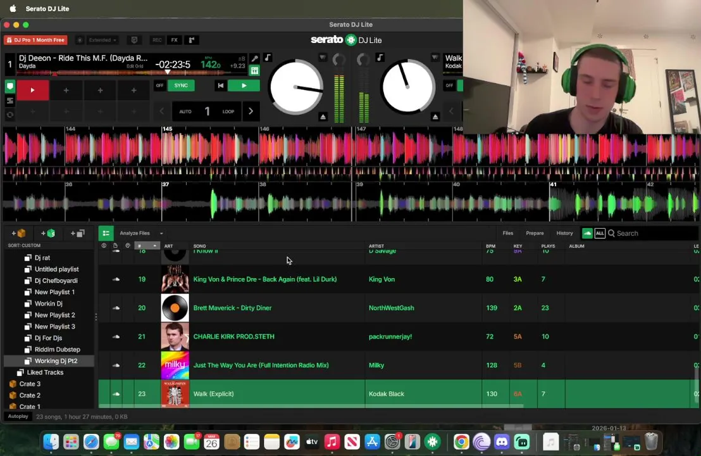Toggle SYNC on deck 1
701x456 pixels.
181,85
